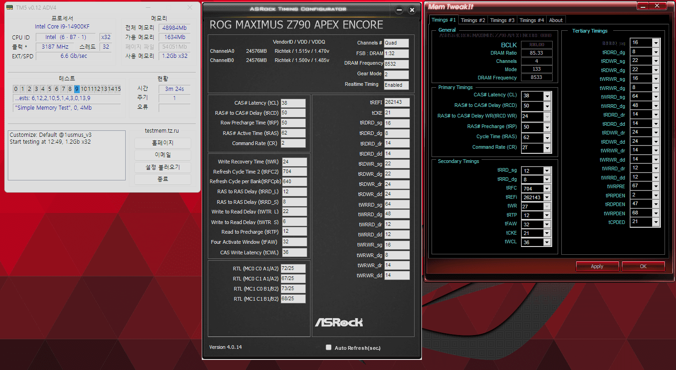
Task: Expand the tCKE dropdown in Mem TweakIt
Action: pyautogui.click(x=547, y=233)
